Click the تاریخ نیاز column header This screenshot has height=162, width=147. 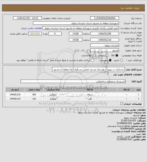pyautogui.click(x=15, y=89)
